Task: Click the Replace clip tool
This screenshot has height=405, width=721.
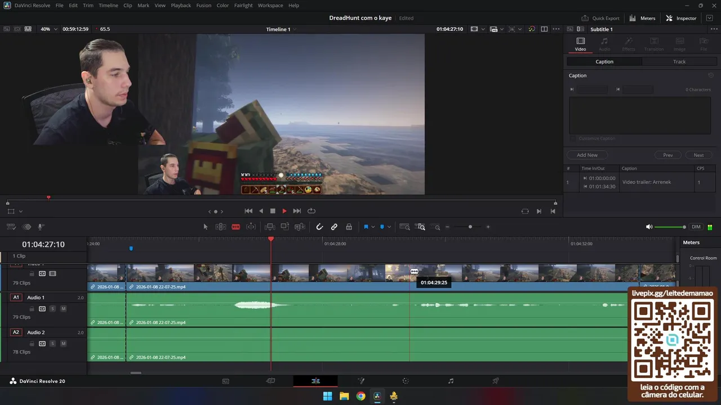Action: tap(300, 227)
